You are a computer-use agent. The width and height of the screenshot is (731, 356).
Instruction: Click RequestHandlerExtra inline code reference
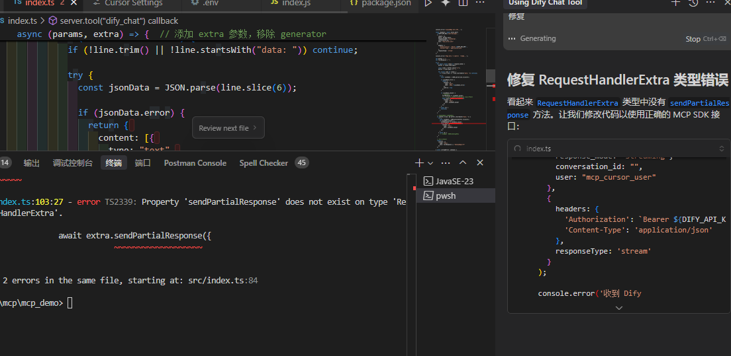(577, 103)
